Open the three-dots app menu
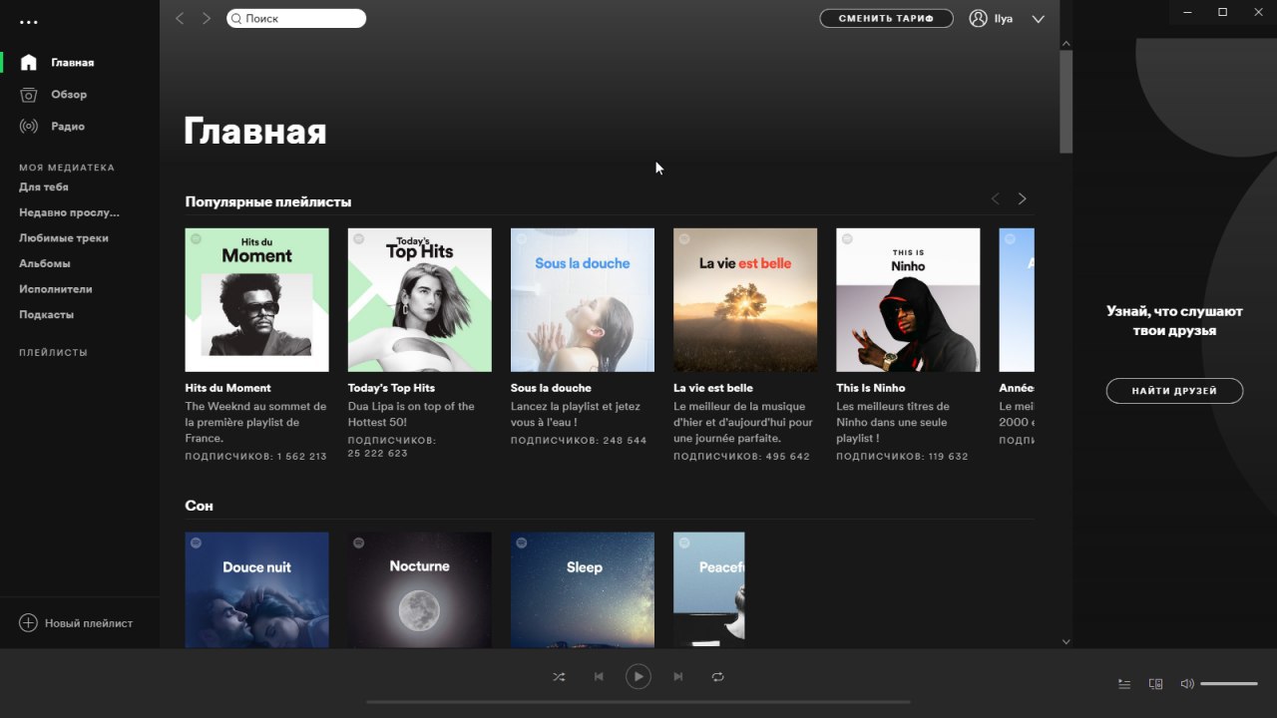 click(28, 22)
